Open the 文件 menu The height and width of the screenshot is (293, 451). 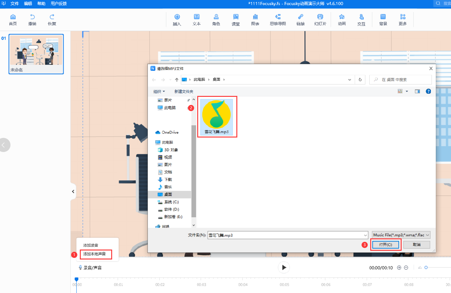[x=15, y=3]
